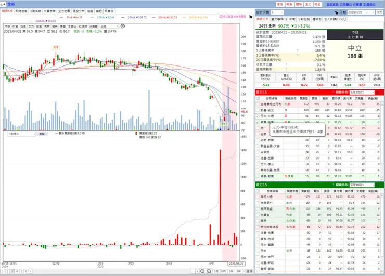Switch to the 分點K線 tab
This screenshot has width=385, height=276.
pyautogui.click(x=35, y=11)
